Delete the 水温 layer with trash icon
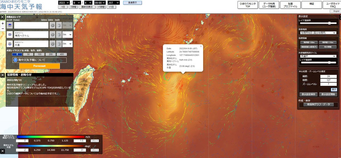Viewport: 341px width, 158px height. tap(59, 44)
